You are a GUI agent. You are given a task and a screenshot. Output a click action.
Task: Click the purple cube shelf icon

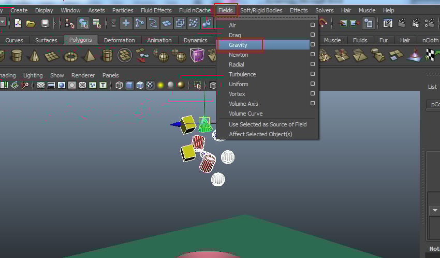197,55
